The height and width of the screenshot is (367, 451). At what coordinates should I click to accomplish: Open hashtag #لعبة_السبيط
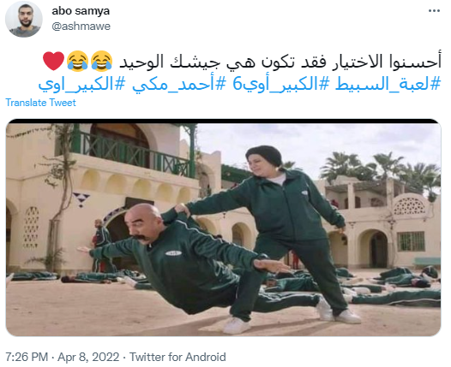click(388, 84)
